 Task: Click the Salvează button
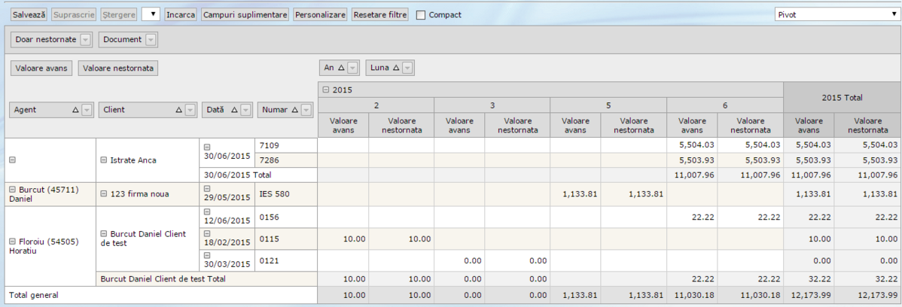click(x=29, y=14)
